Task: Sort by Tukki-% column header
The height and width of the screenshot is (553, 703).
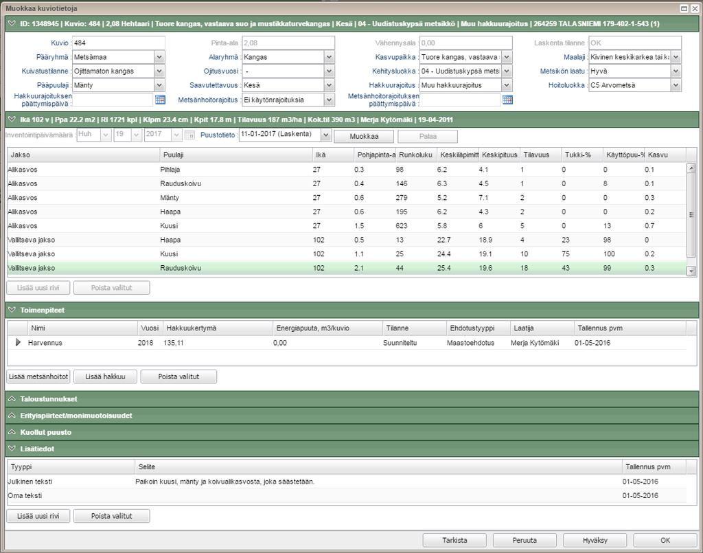Action: coord(582,155)
